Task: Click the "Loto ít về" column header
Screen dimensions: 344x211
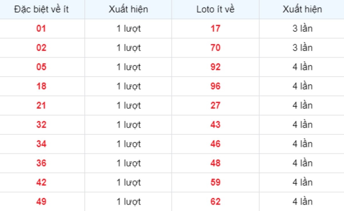Action: pos(215,9)
